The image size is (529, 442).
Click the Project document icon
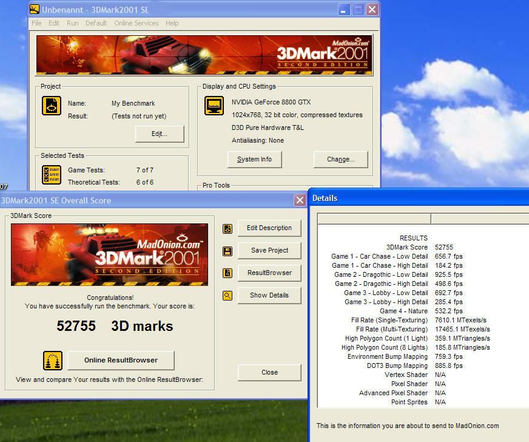click(52, 106)
